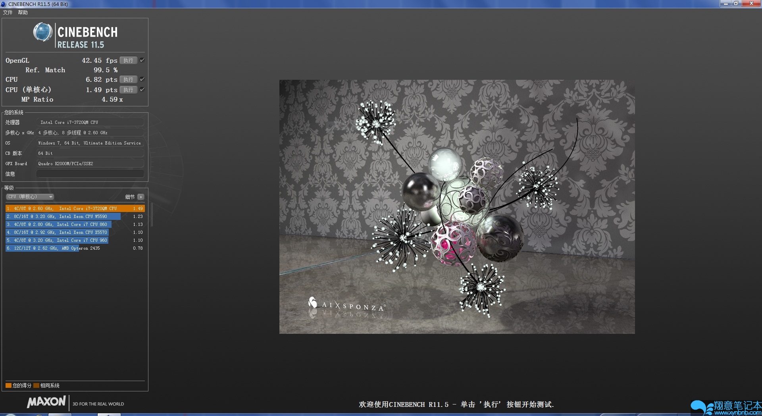Click the MAXON logo
The height and width of the screenshot is (416, 762).
(x=46, y=402)
